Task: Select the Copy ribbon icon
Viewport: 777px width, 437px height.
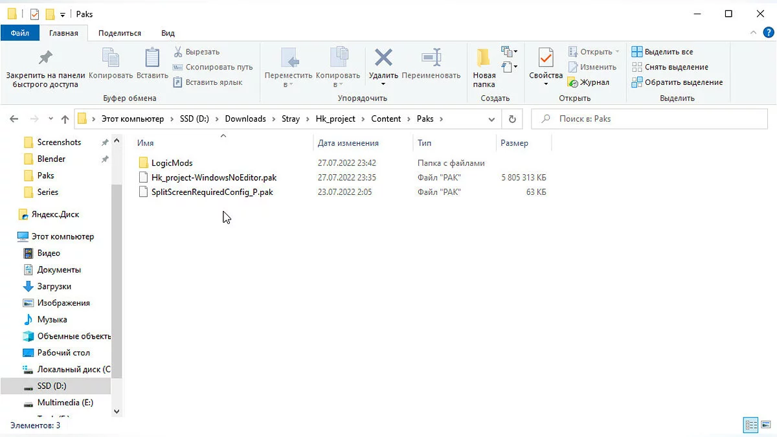Action: point(111,58)
